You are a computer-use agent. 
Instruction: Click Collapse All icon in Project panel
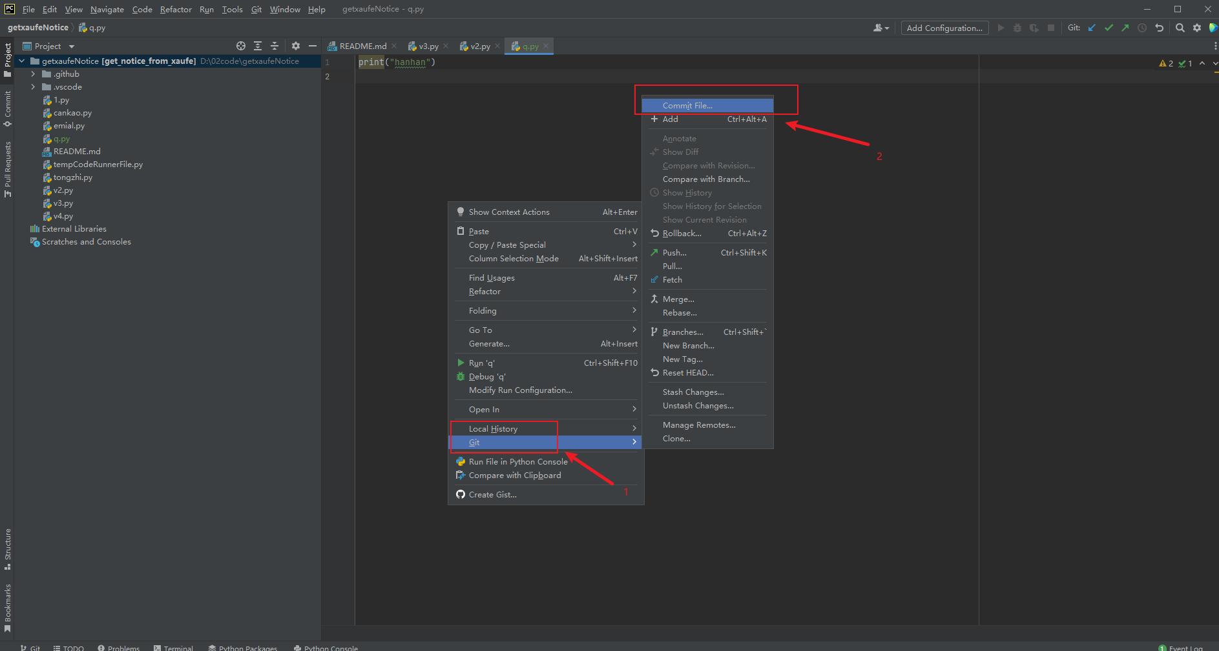(x=275, y=46)
